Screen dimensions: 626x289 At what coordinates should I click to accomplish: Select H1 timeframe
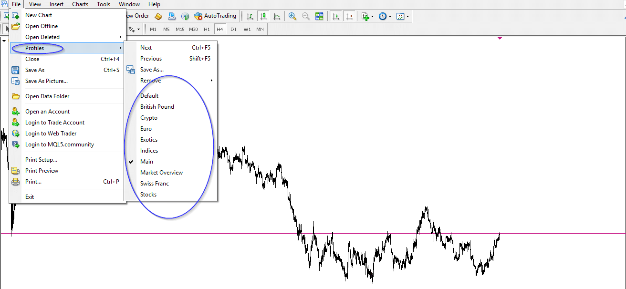[207, 30]
